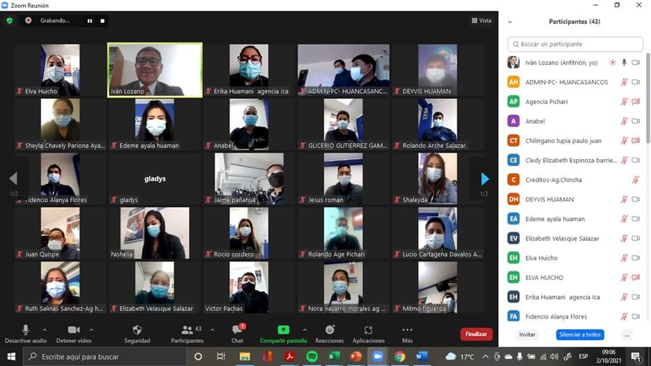The height and width of the screenshot is (366, 651).
Task: Expand the video options arrow
Action: click(x=91, y=330)
